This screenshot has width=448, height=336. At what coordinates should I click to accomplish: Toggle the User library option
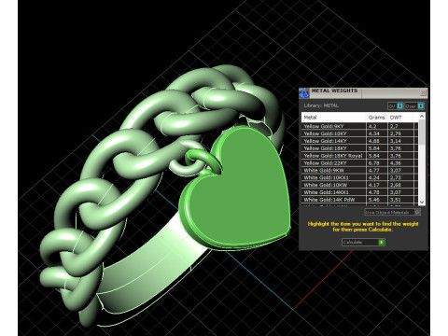[414, 106]
